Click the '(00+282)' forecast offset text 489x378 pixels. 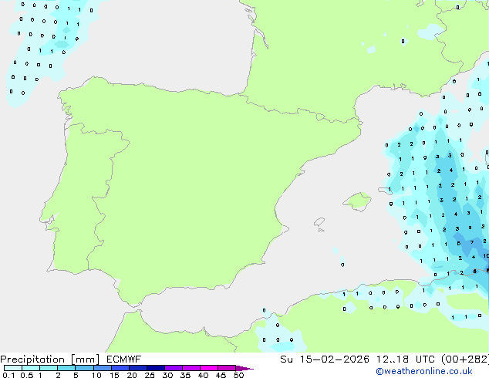tap(465, 359)
